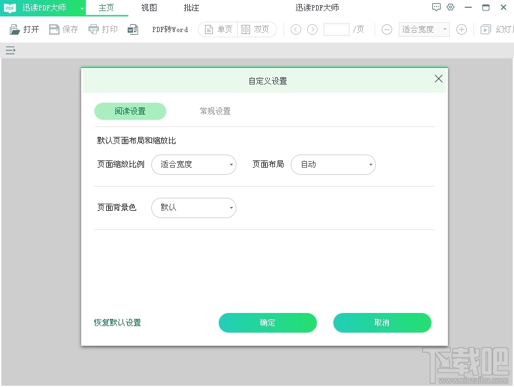Click PDF转Word toolbar item
Screen dimensions: 514x387
pyautogui.click(x=170, y=29)
